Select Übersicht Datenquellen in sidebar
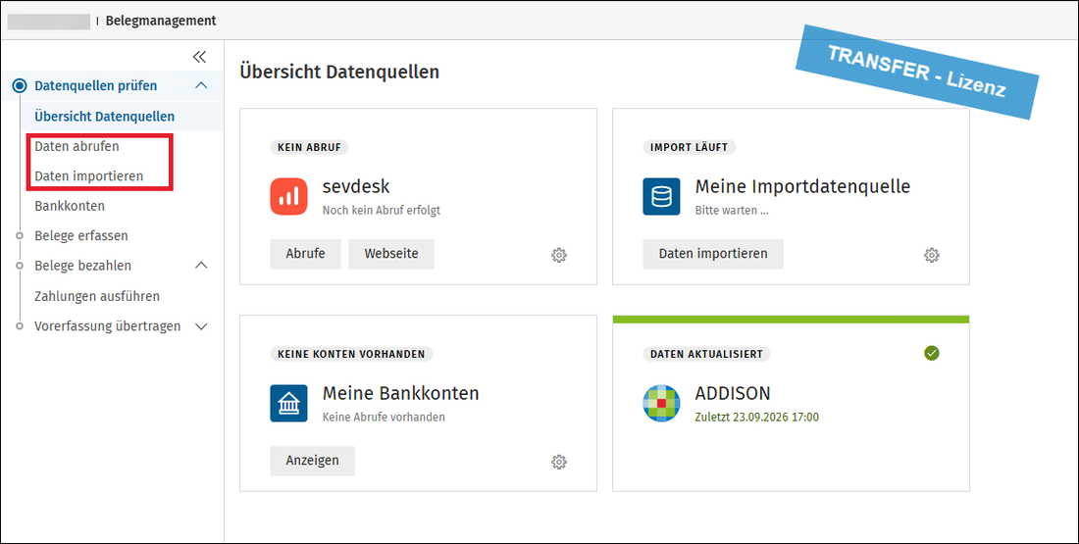The width and height of the screenshot is (1079, 544). 105,117
